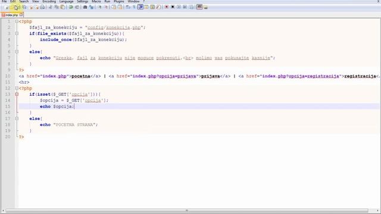Open Find with the binoculars icon
381x214 pixels.
point(85,7)
